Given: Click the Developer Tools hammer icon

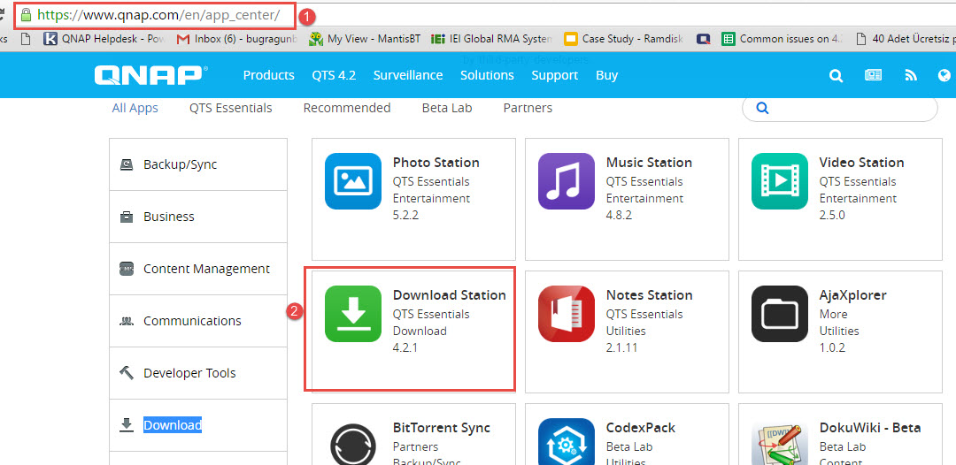Looking at the screenshot, I should 127,372.
